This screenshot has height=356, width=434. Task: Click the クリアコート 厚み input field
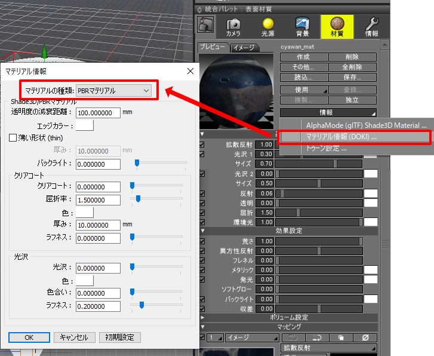(98, 225)
